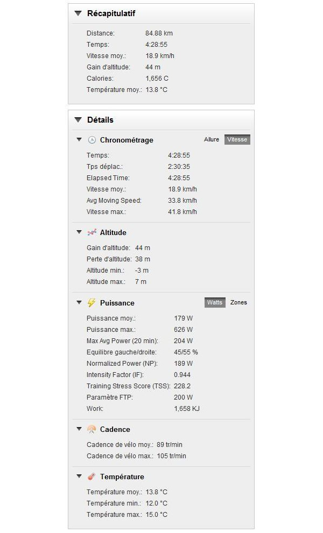323x533 pixels.
Task: Click the Altitude graph icon
Action: pyautogui.click(x=92, y=232)
